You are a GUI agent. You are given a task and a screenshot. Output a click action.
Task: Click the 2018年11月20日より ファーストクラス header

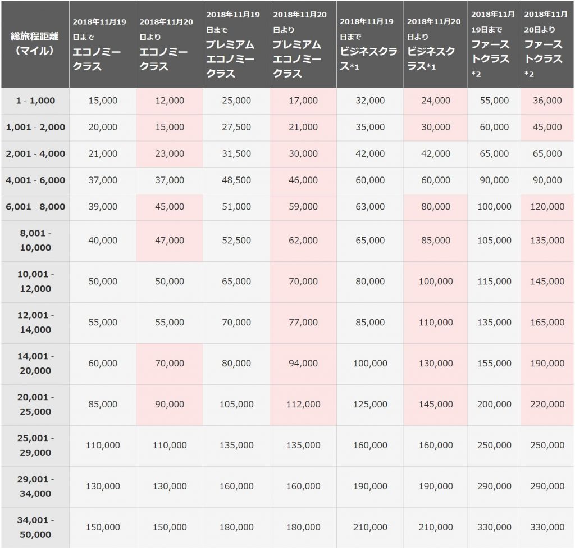click(547, 44)
